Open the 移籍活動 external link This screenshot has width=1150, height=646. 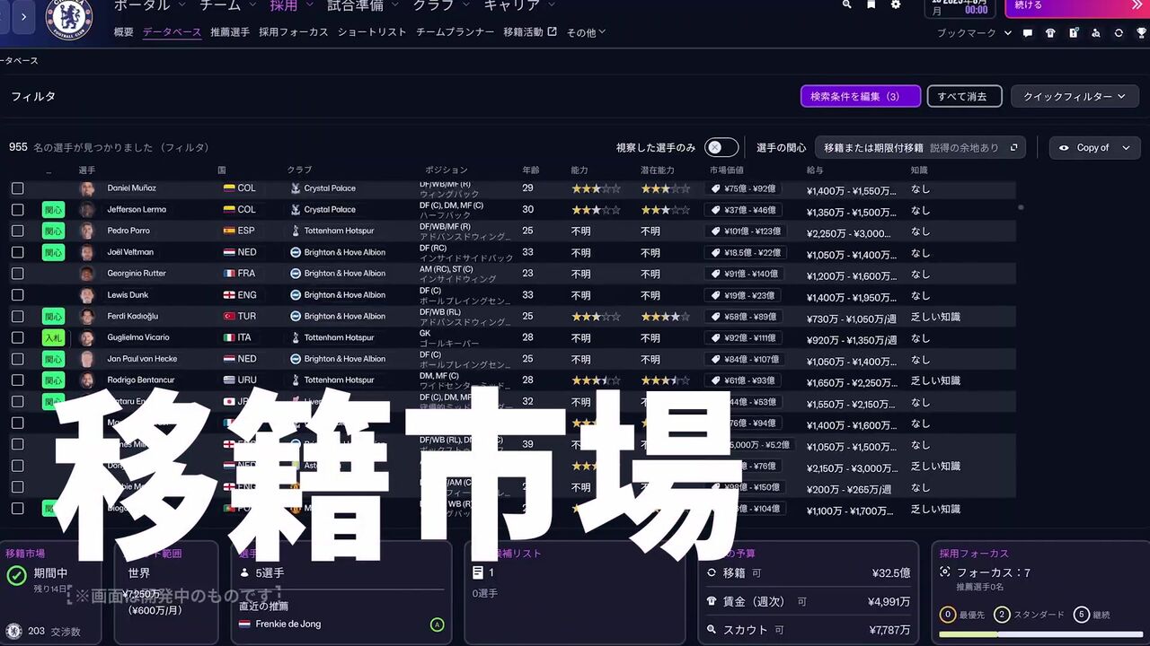[530, 32]
